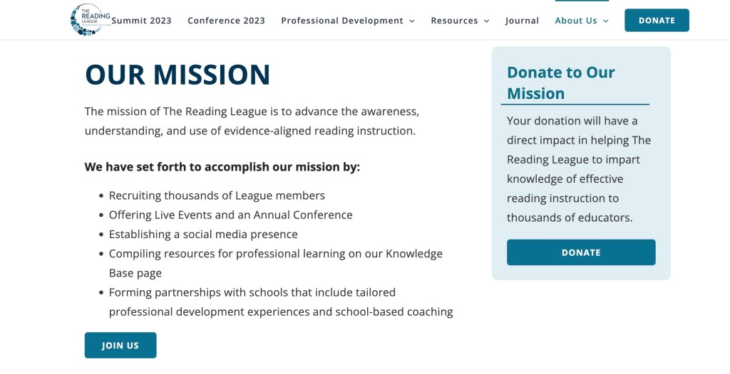This screenshot has width=730, height=374.
Task: Click DONATE in the sidebar donation card
Action: pyautogui.click(x=581, y=252)
